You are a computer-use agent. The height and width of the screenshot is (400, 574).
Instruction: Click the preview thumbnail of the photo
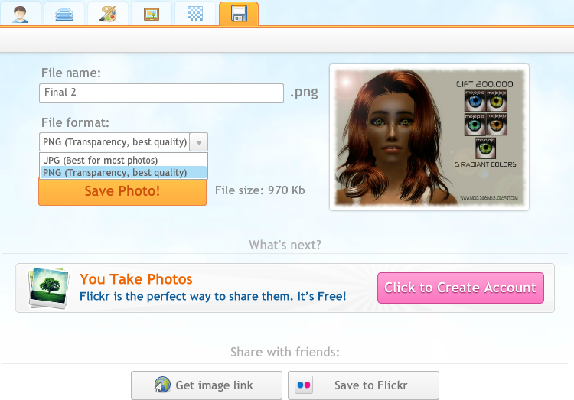click(429, 137)
